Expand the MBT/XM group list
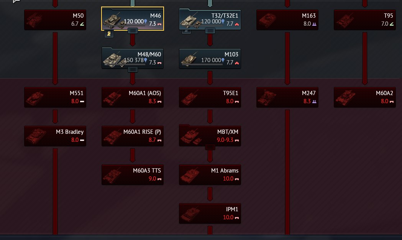 click(x=210, y=147)
